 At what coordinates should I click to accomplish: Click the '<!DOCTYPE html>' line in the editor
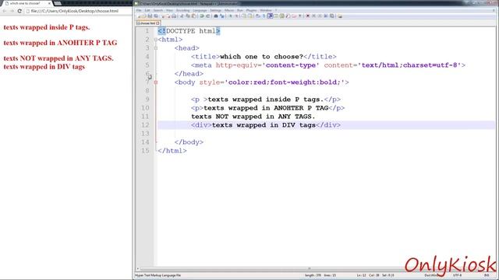(189, 31)
